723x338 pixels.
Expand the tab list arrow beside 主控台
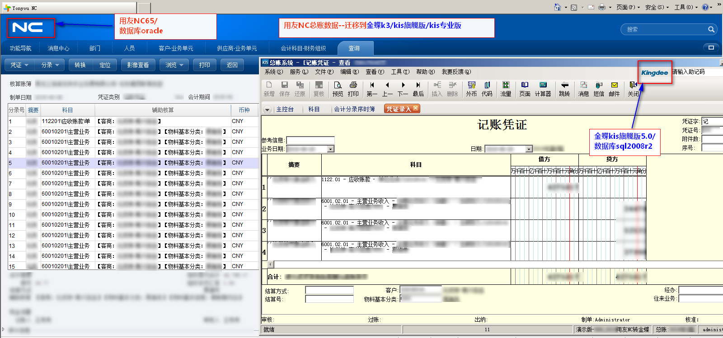point(267,110)
